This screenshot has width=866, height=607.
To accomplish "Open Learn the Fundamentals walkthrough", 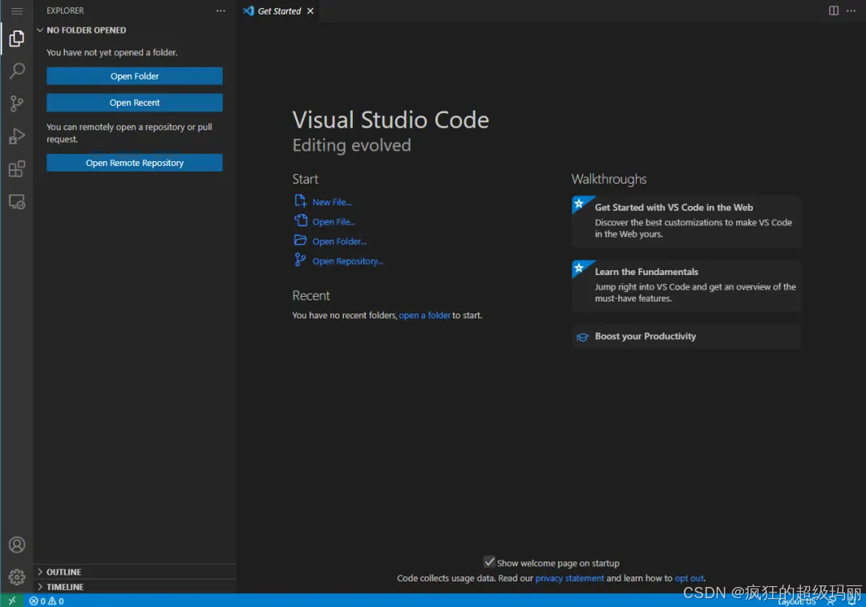I will pos(686,285).
